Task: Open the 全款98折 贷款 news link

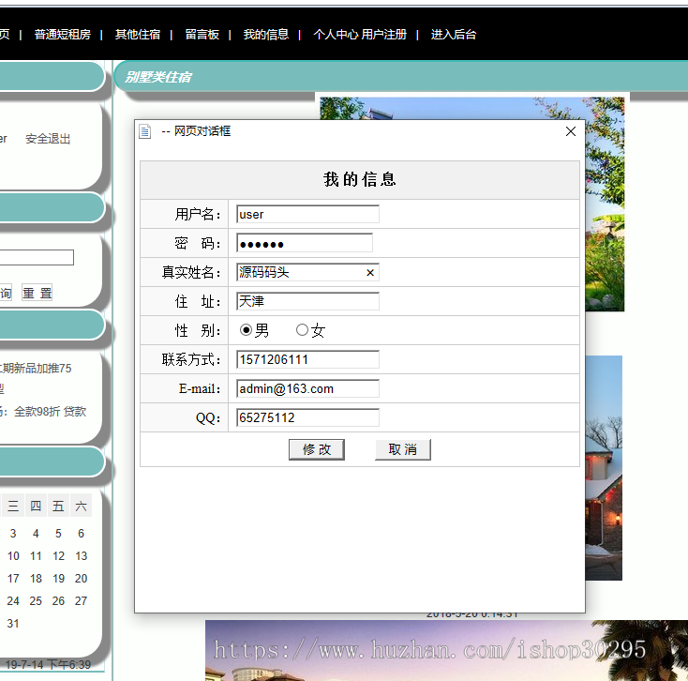Action: (x=50, y=412)
